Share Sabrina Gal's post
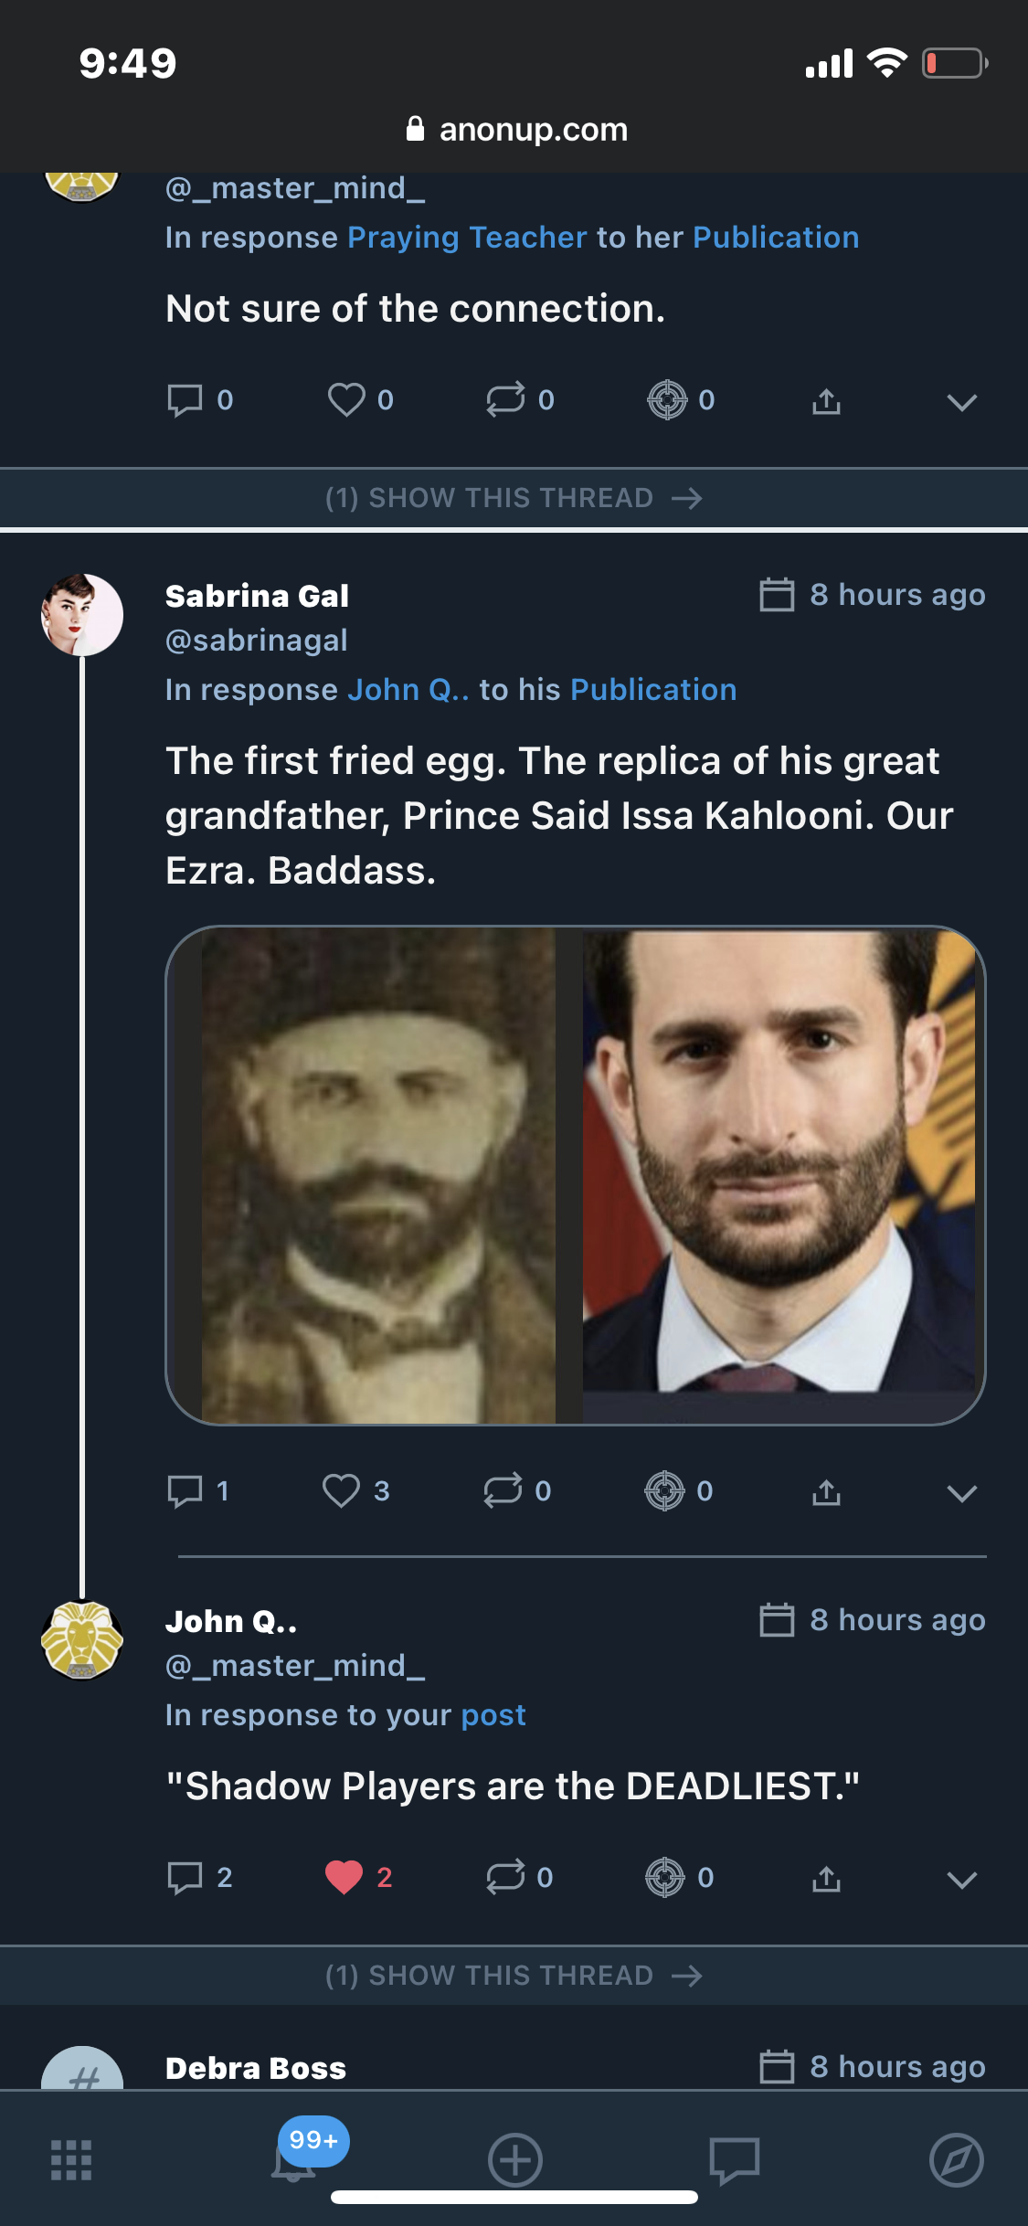The height and width of the screenshot is (2226, 1028). (826, 1492)
